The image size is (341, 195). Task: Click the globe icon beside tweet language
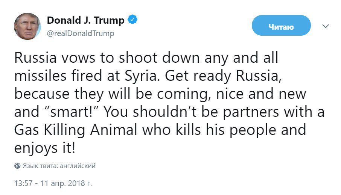[17, 166]
